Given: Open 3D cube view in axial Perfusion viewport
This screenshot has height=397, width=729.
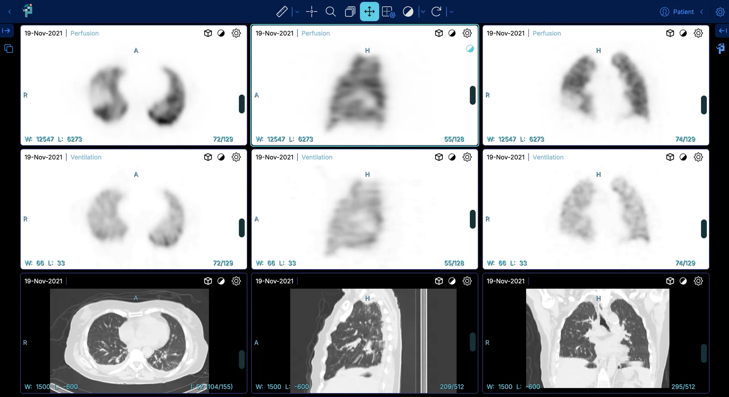Looking at the screenshot, I should click(208, 33).
